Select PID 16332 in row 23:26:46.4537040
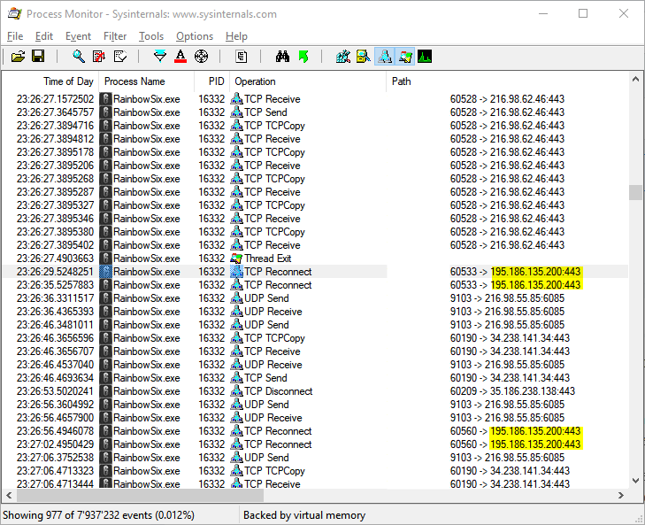This screenshot has height=525, width=645. click(x=211, y=365)
